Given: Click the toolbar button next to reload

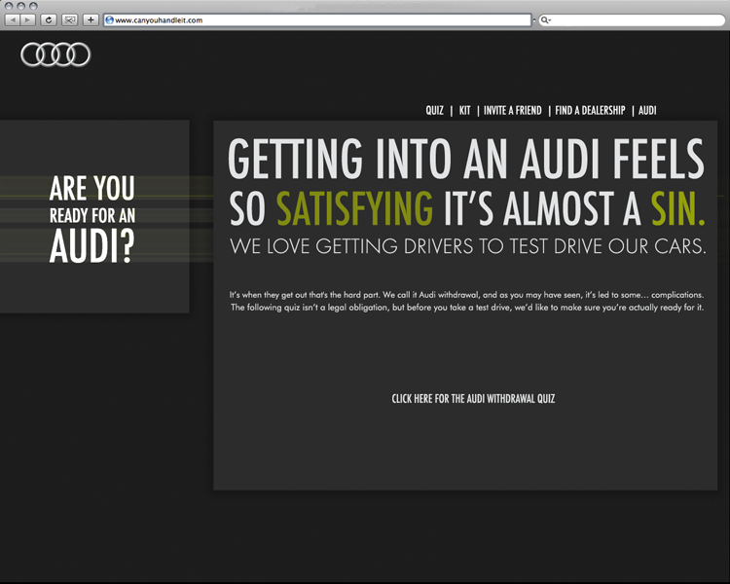Looking at the screenshot, I should click(x=70, y=20).
